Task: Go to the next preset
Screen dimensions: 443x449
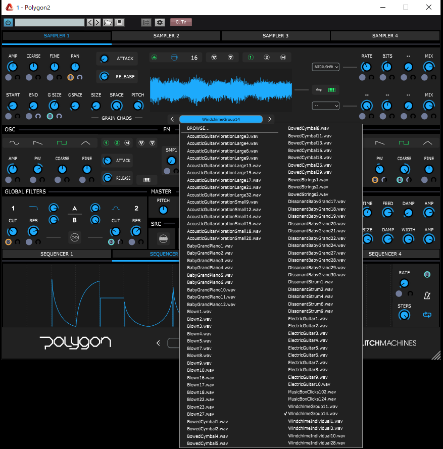Action: coord(97,22)
